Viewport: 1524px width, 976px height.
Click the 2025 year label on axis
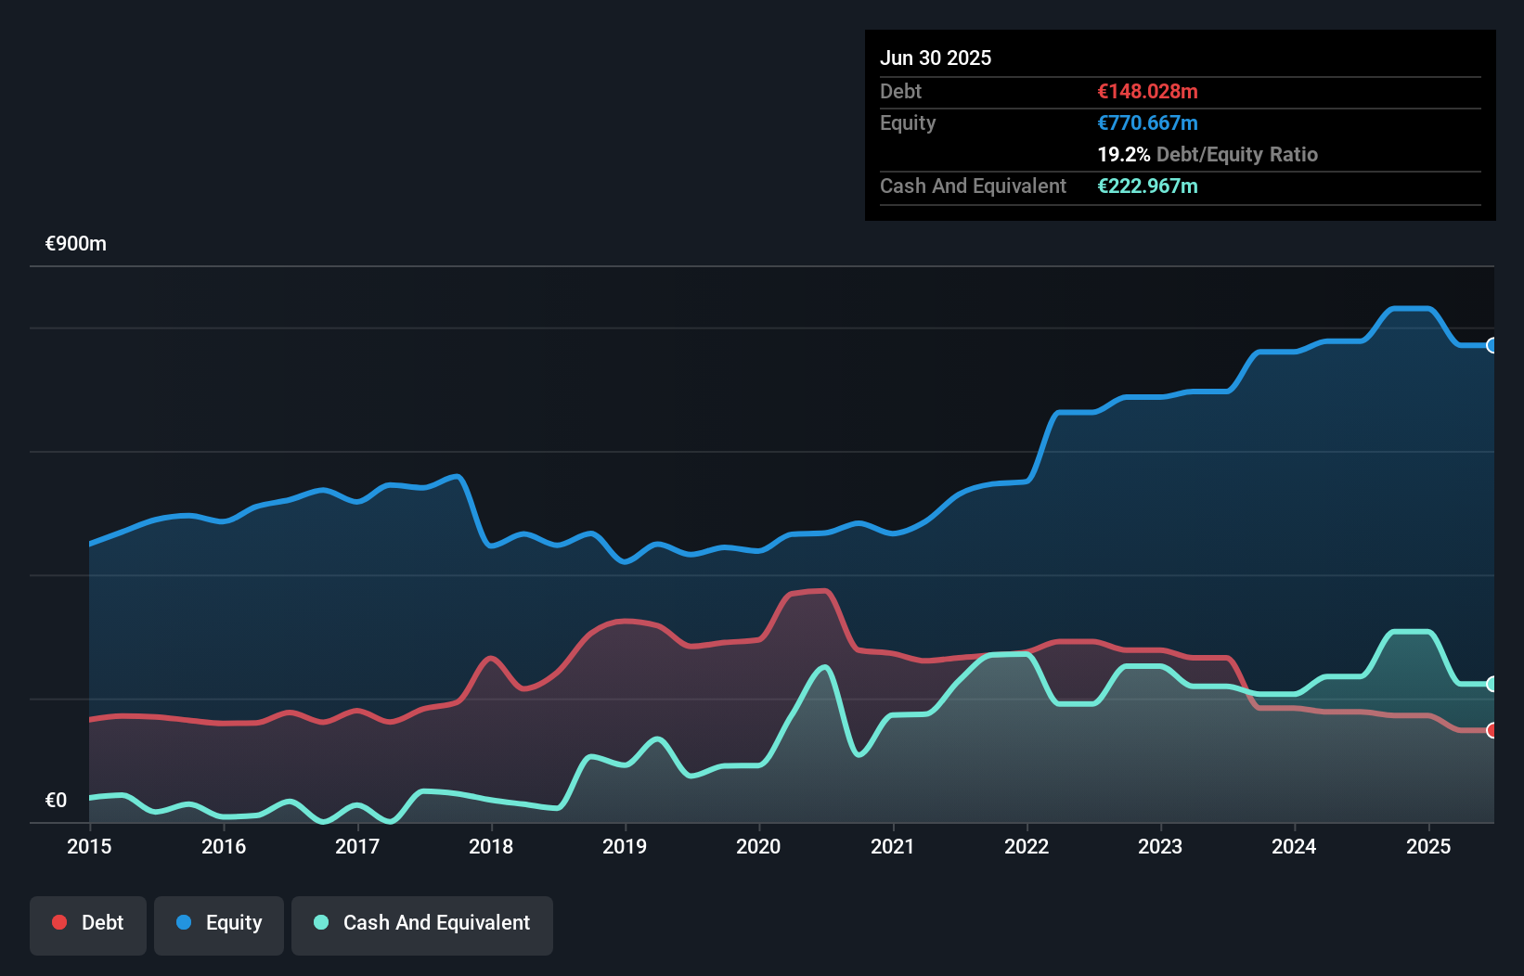1428,846
